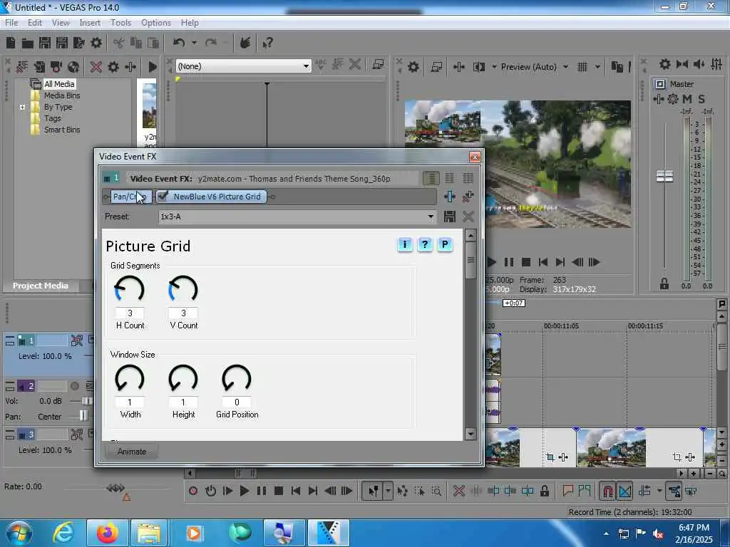Click the Open project folder icon
The image size is (730, 547).
pyautogui.click(x=28, y=43)
